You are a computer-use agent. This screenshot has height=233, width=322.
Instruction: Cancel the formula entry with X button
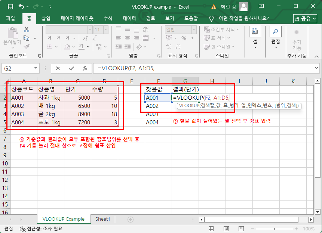[58, 68]
